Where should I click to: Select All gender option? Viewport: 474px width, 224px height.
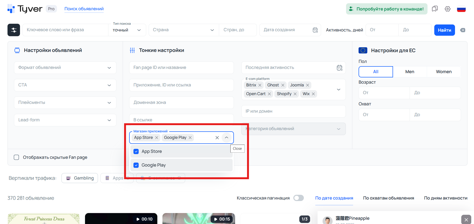click(x=376, y=72)
